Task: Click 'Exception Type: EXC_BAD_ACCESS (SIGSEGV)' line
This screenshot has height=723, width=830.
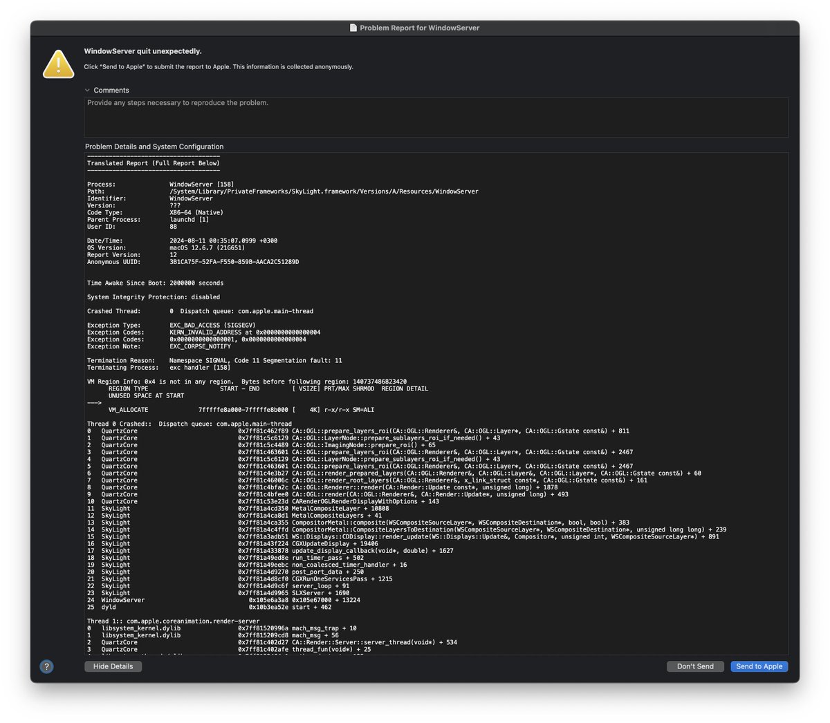Action: 172,326
